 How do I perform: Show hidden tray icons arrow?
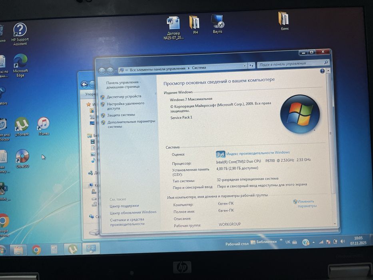coord(313,242)
